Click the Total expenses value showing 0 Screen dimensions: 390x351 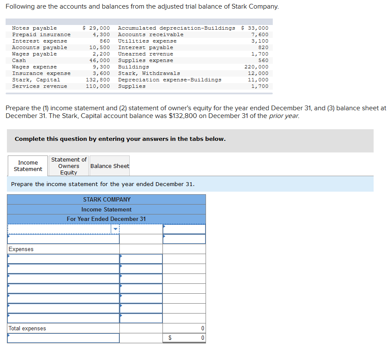pos(184,328)
